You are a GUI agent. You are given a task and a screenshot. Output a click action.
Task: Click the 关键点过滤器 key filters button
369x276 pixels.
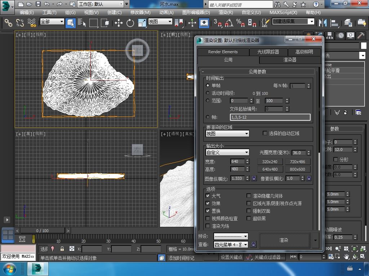[270, 257]
